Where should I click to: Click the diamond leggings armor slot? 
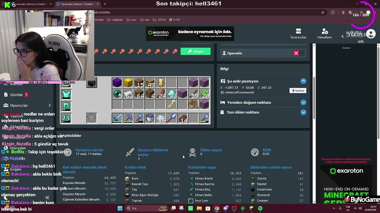tap(66, 106)
